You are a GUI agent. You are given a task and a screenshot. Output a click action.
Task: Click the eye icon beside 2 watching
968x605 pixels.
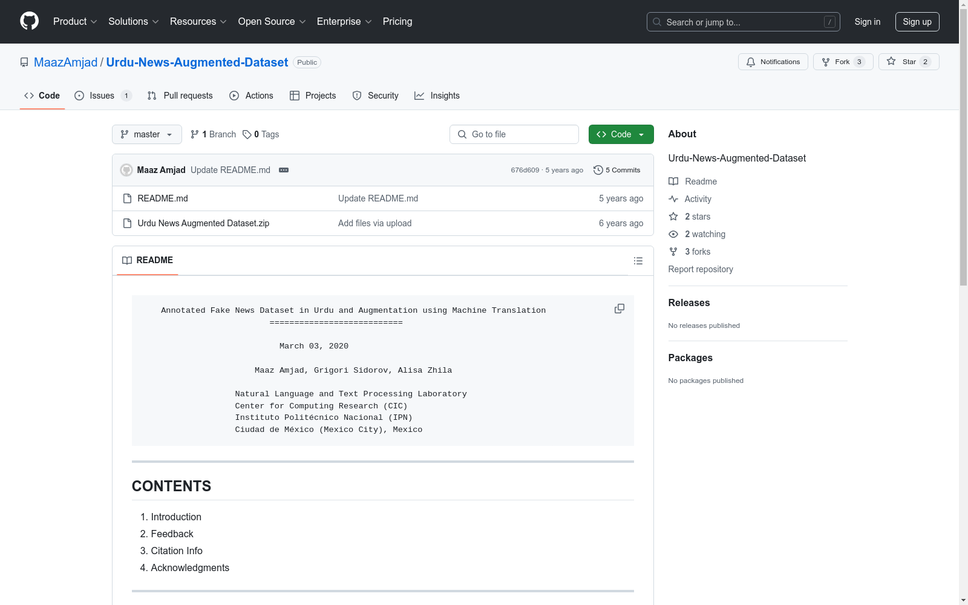pos(673,234)
